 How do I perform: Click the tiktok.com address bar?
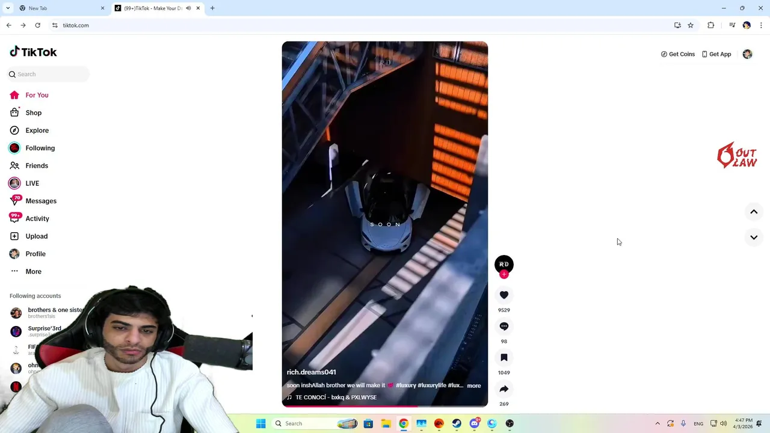coord(361,25)
